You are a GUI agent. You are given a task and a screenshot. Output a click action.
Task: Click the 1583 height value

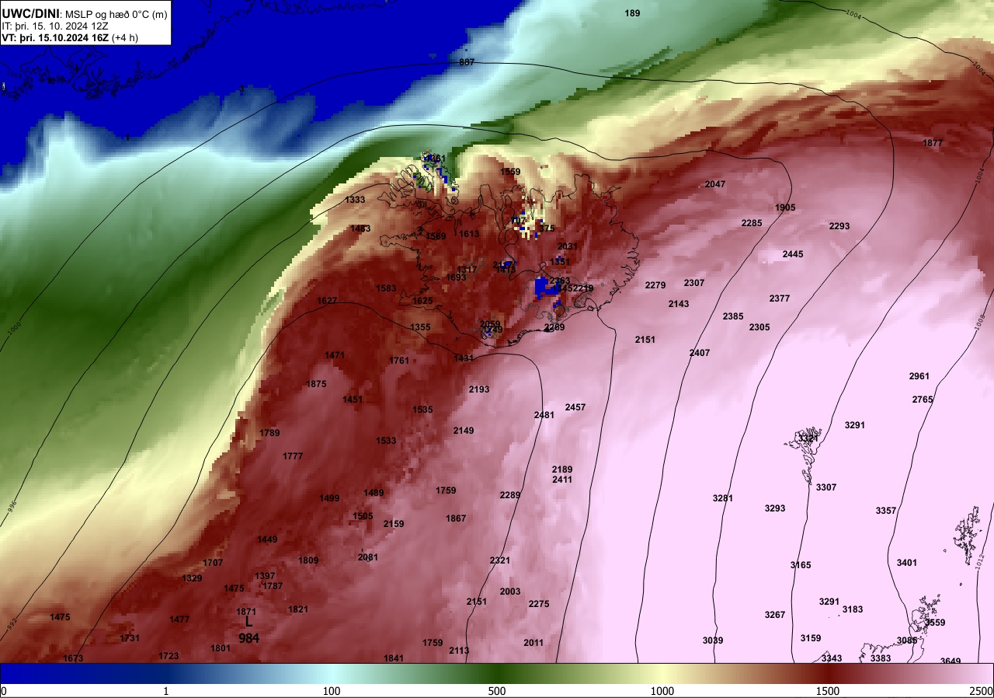point(387,288)
